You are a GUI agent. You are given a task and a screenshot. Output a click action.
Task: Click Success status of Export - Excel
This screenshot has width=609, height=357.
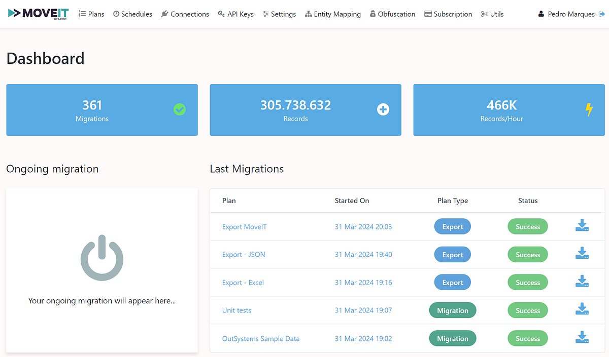[528, 283]
